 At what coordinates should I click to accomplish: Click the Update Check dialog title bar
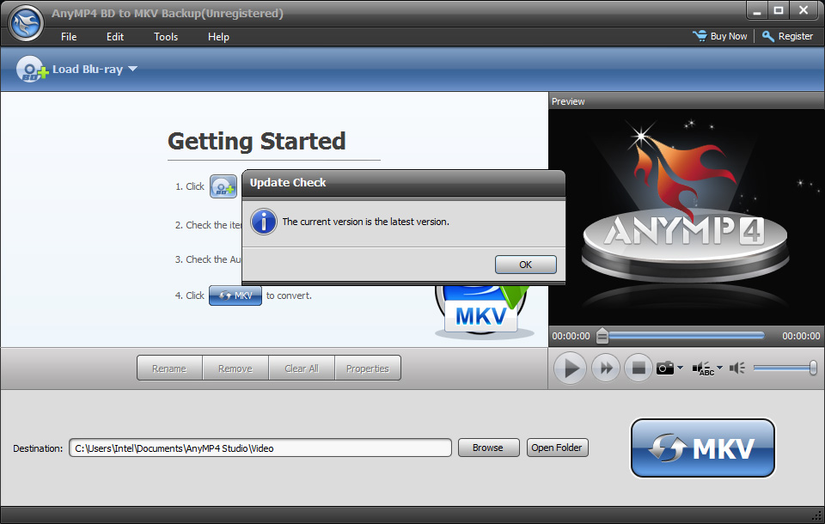404,183
